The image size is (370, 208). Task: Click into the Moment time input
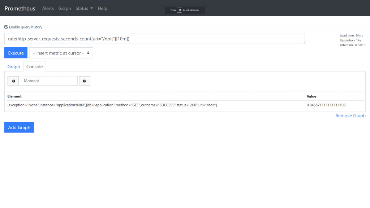(x=49, y=81)
